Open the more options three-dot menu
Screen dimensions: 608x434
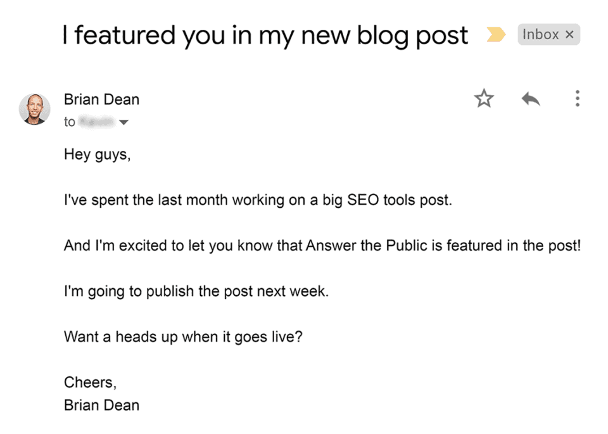(577, 98)
